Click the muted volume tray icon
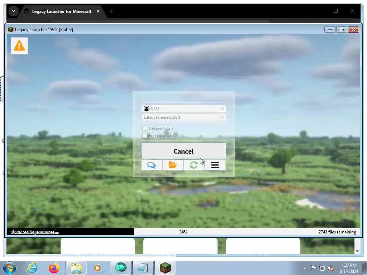The width and height of the screenshot is (367, 275). click(331, 268)
